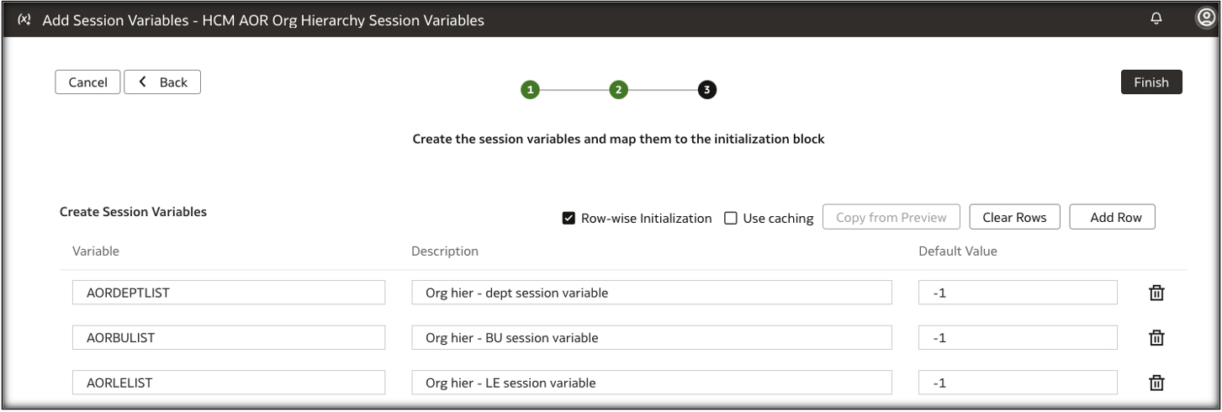Click the BU session variable description field
Image resolution: width=1222 pixels, height=412 pixels.
[652, 337]
